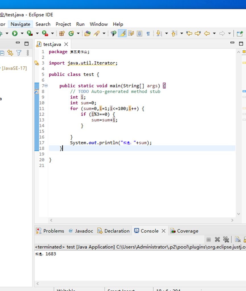Click the green Run button in toolbar
The width and height of the screenshot is (246, 291).
click(x=15, y=34)
